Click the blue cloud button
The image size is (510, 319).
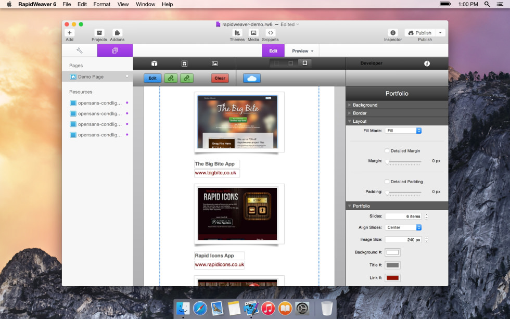[x=252, y=78]
